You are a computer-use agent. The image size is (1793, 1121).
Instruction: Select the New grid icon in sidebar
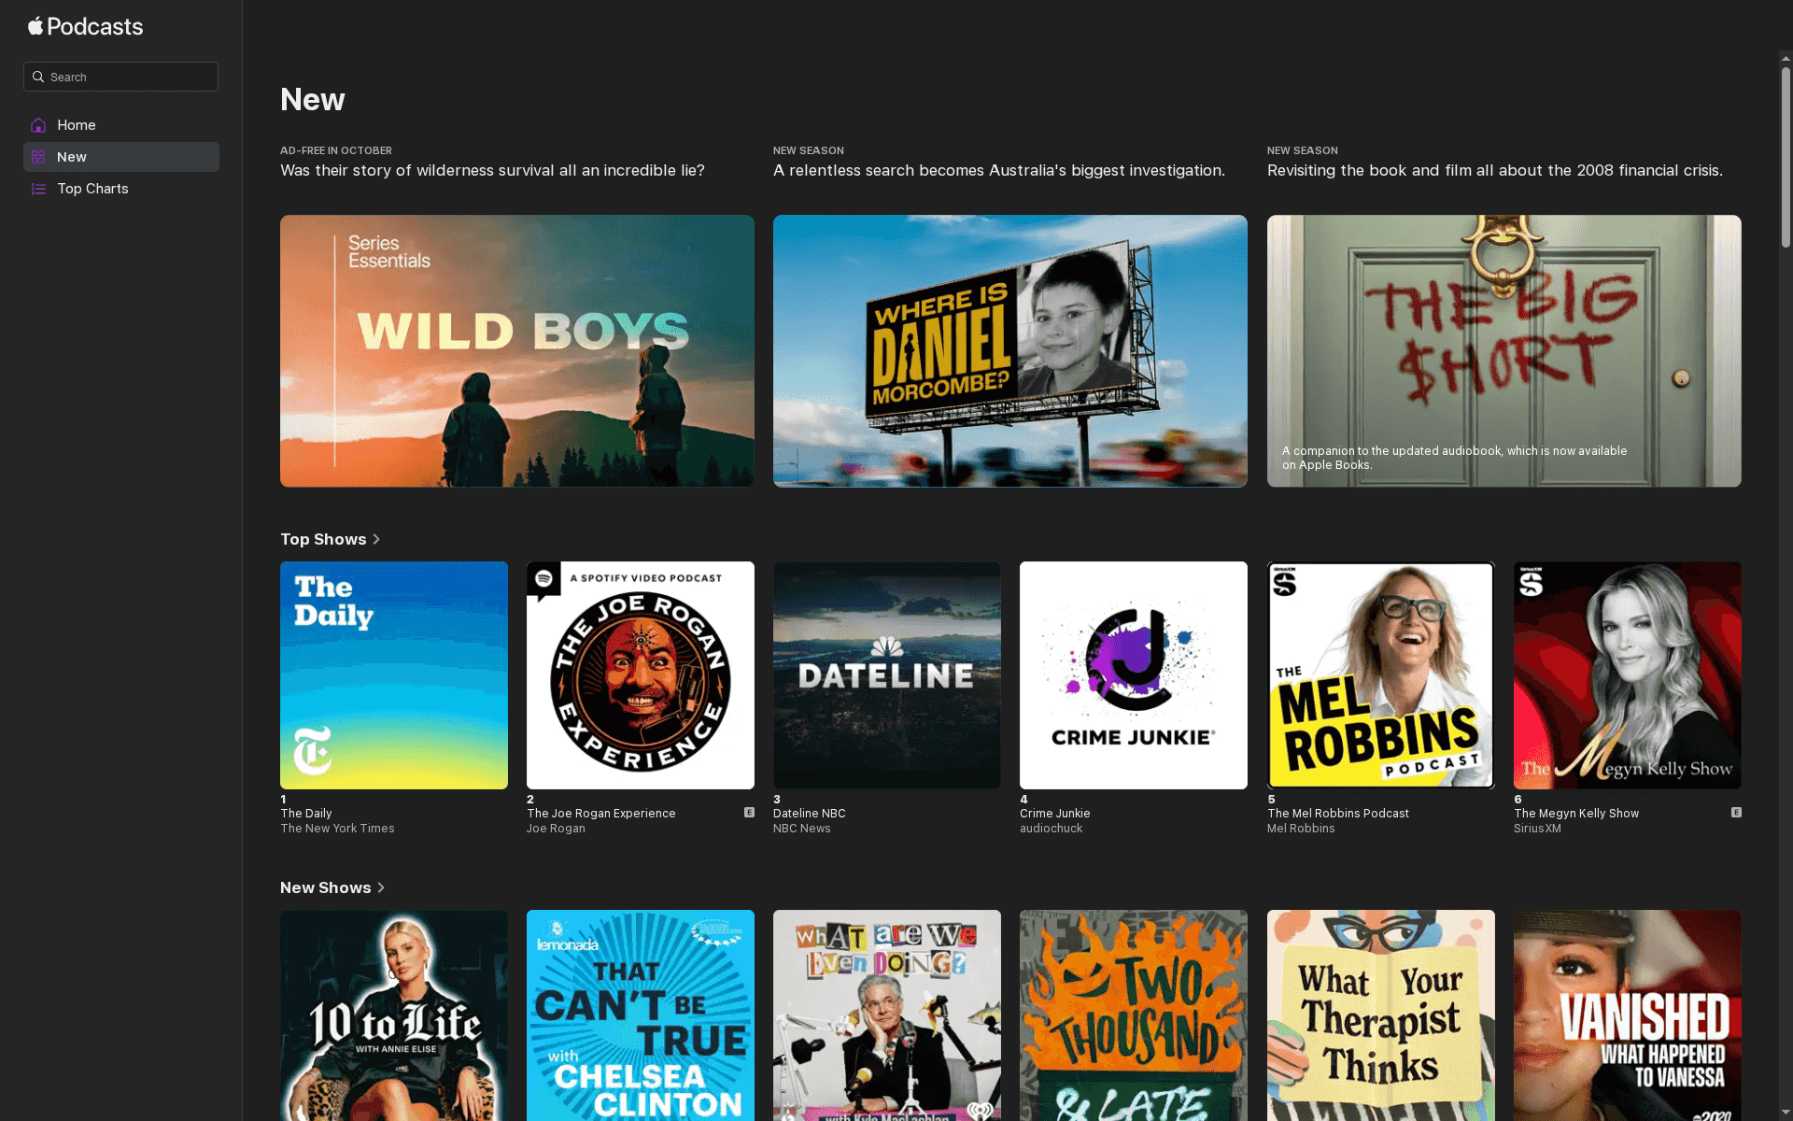pyautogui.click(x=38, y=157)
